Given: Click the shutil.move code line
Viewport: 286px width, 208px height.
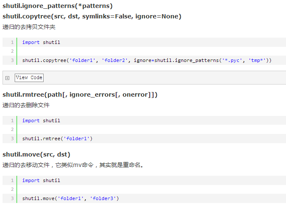Looking at the screenshot, I should tap(70, 198).
